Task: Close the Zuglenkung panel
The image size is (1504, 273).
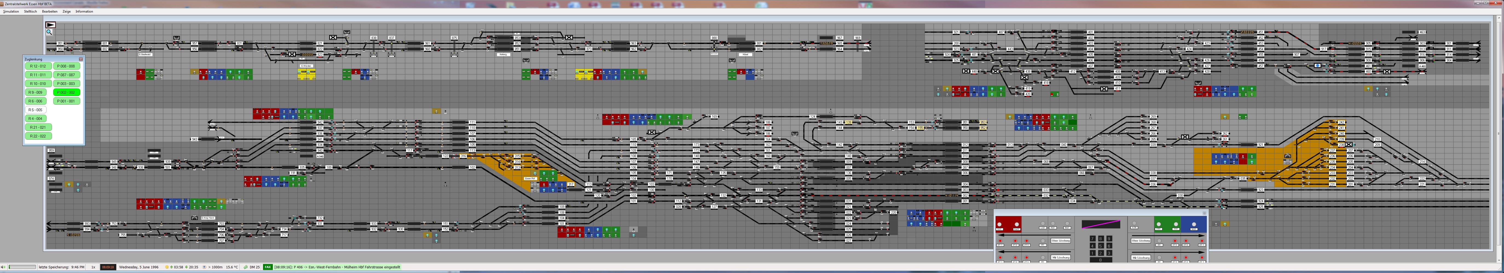Action: [x=80, y=59]
